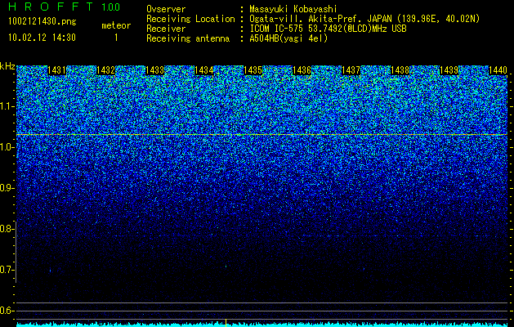514x327 pixels.
Task: Click the 1437 time marker
Action: click(x=351, y=70)
